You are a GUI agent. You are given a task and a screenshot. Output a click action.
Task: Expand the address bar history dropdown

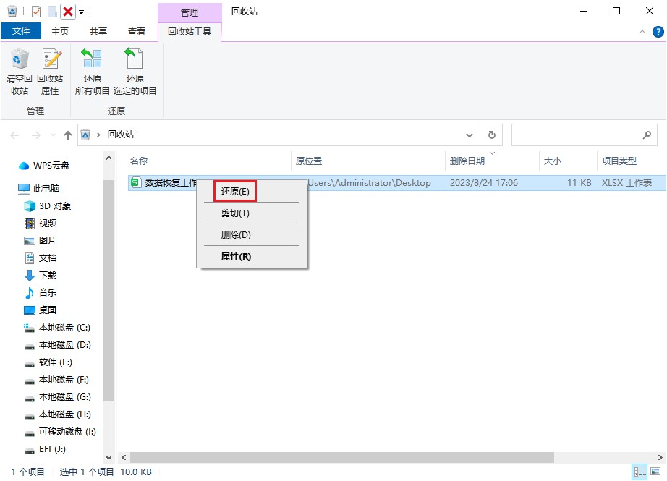470,135
